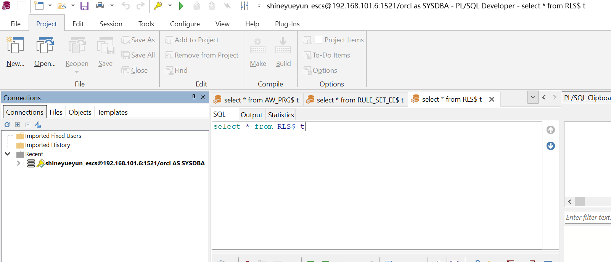Click To-Do Items in ribbon
This screenshot has width=611, height=262.
pyautogui.click(x=326, y=55)
